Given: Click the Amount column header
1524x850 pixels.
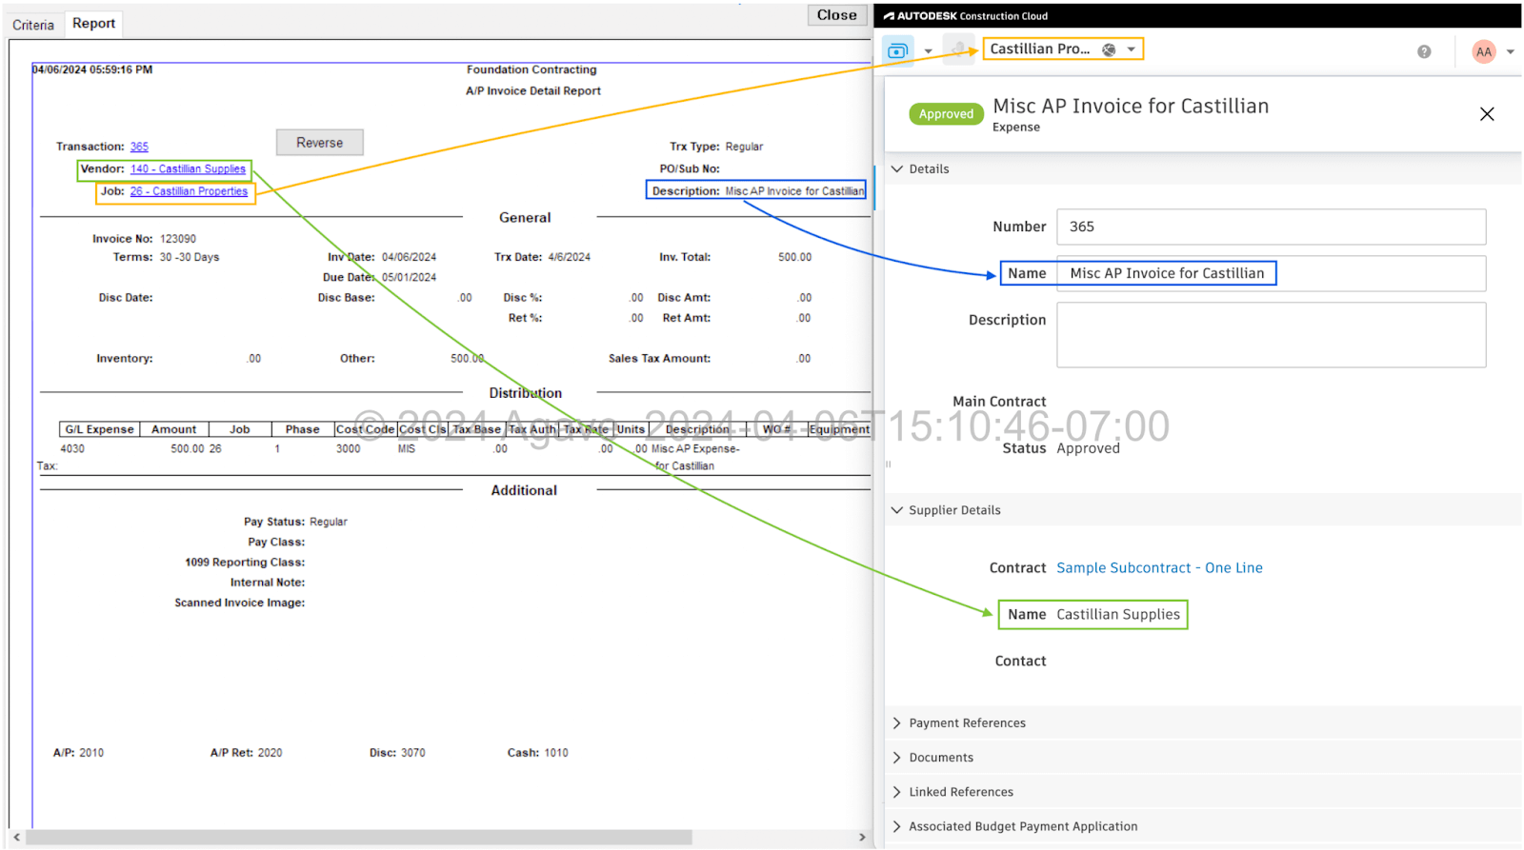Looking at the screenshot, I should [x=173, y=429].
